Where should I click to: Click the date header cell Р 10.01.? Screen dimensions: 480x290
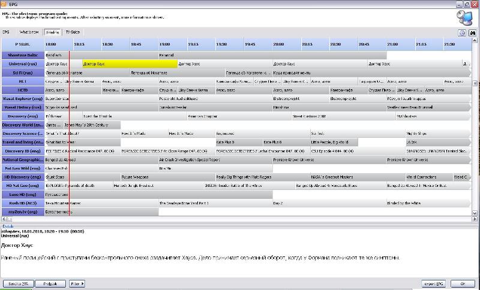pos(23,44)
